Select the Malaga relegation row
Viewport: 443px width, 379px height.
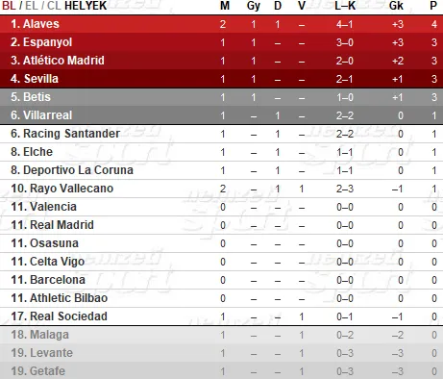tap(221, 335)
